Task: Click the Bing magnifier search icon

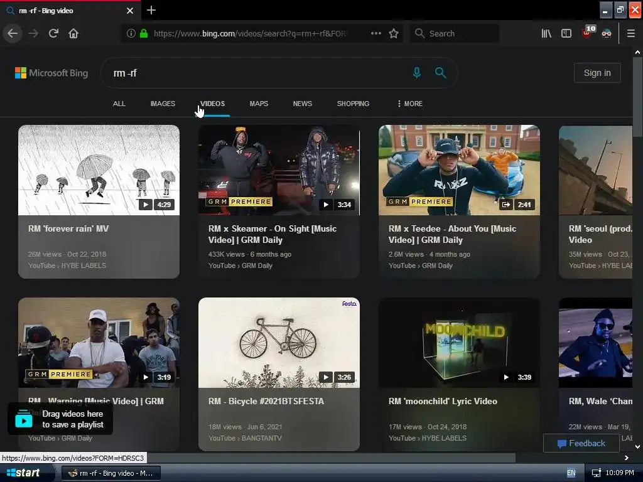Action: (x=440, y=73)
